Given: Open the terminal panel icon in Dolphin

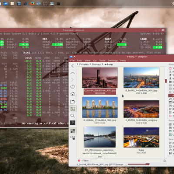Looking at the screenshot, I should pos(73,123).
